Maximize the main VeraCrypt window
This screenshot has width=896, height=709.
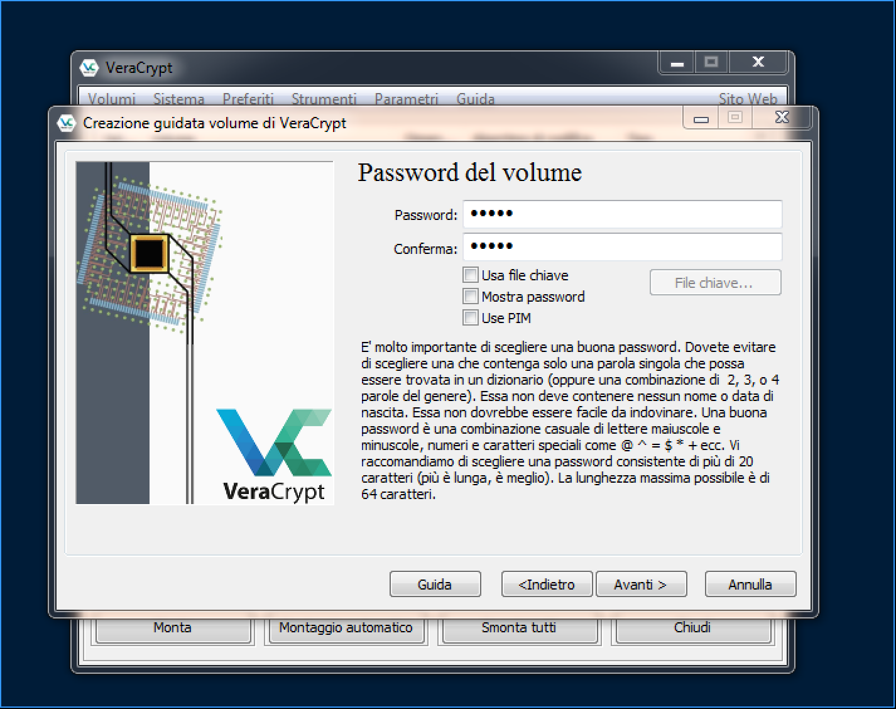coord(711,63)
